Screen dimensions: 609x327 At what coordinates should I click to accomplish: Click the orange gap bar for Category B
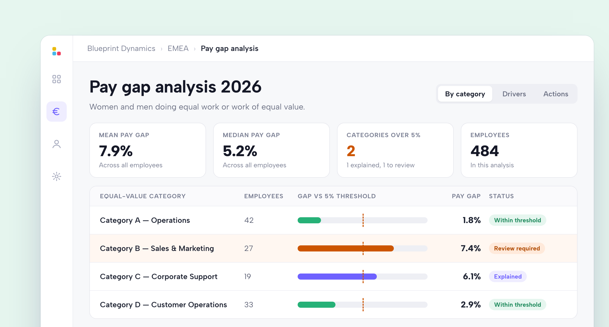tap(346, 248)
